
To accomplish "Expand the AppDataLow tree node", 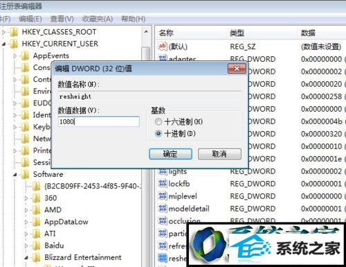I will pos(26,222).
